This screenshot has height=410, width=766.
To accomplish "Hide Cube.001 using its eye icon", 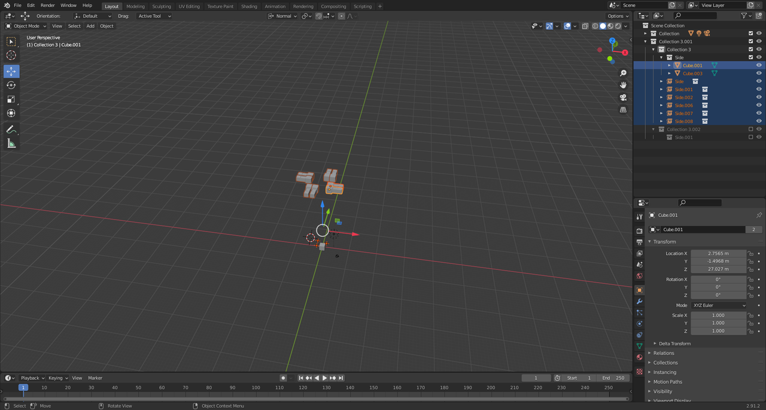I will (759, 65).
